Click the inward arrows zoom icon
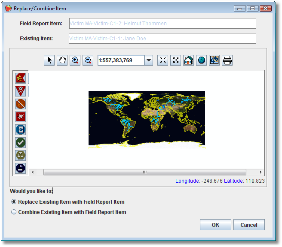 pos(162,60)
